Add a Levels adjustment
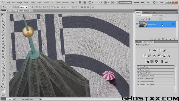Image resolution: width=179 pixels, height=101 pixels. pos(154,50)
